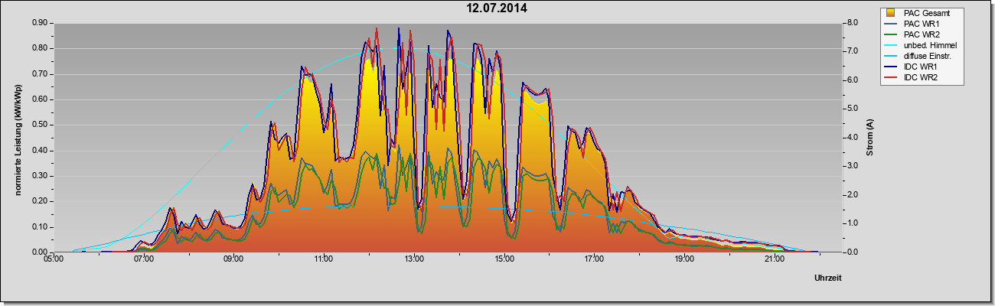Click the Strom (A) axis title
Screen dimensions: 995x306
pyautogui.click(x=870, y=138)
